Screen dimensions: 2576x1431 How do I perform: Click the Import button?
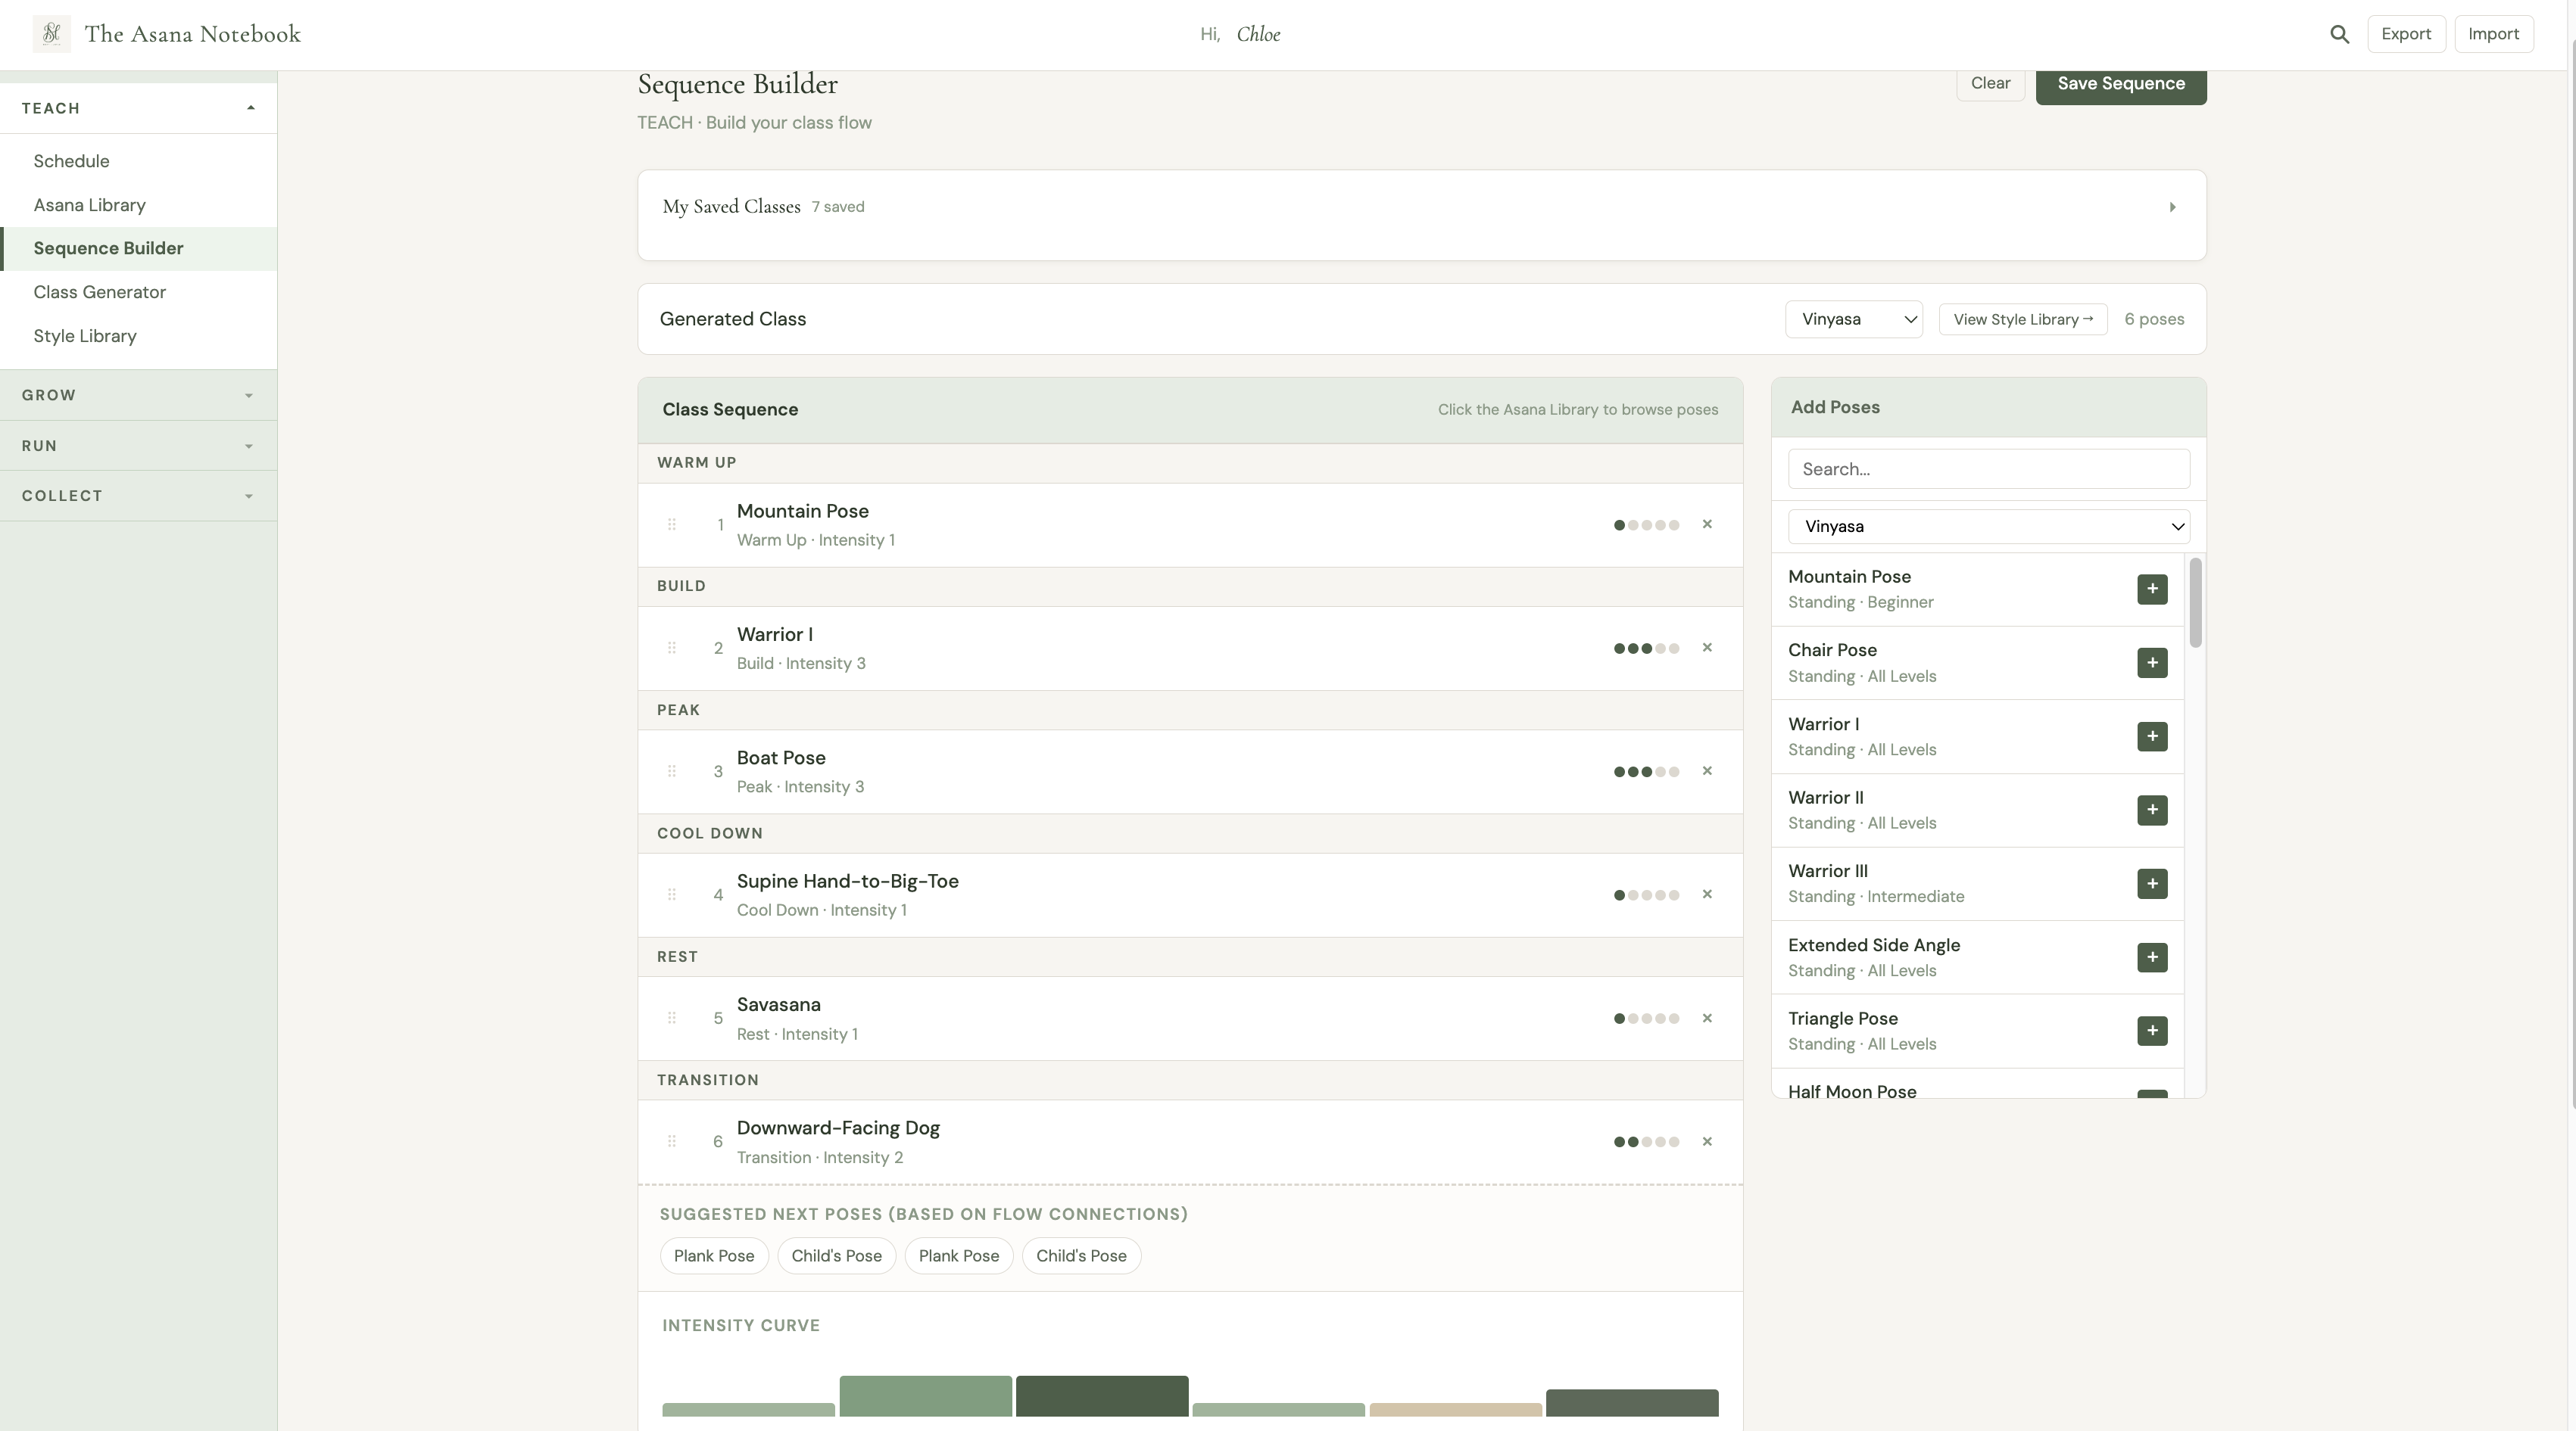click(2493, 34)
